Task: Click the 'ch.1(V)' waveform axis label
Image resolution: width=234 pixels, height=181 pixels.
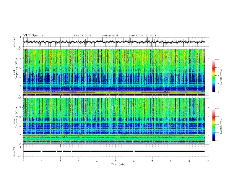Action: click(x=14, y=42)
